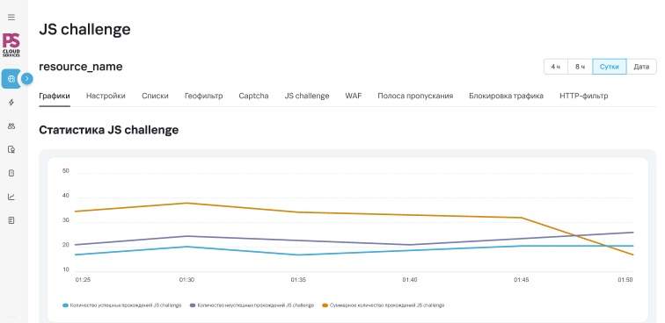
Task: Click the 01:30 time axis label
Action: [x=186, y=280]
